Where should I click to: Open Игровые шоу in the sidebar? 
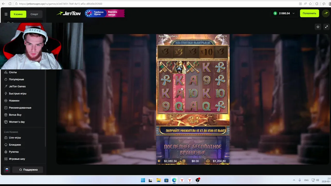click(x=17, y=159)
